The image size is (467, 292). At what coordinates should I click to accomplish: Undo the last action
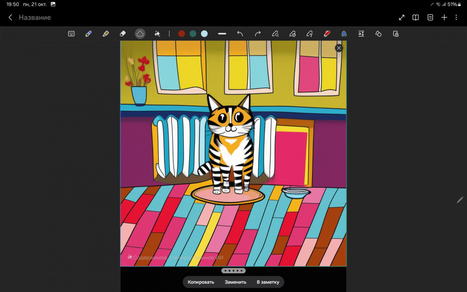(x=240, y=34)
